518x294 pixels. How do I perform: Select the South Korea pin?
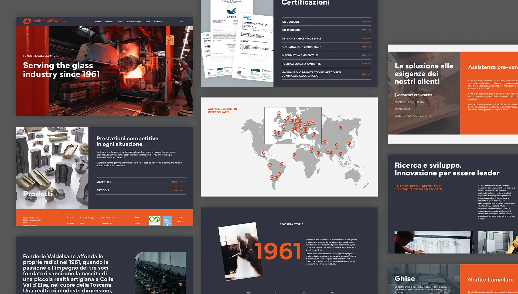click(x=349, y=144)
